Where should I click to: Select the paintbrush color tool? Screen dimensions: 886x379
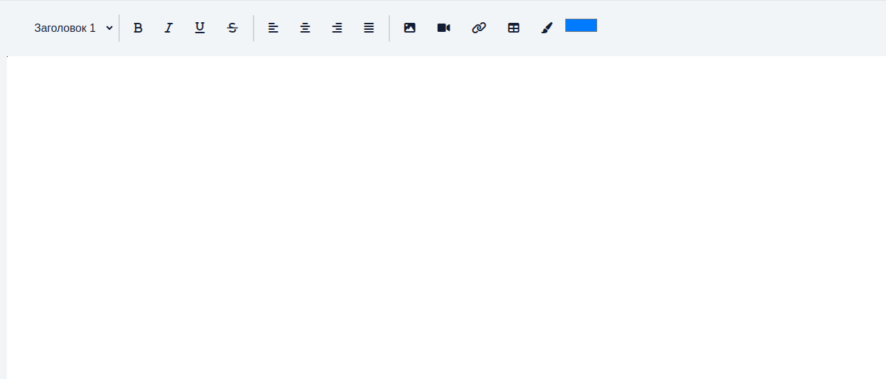pyautogui.click(x=547, y=28)
